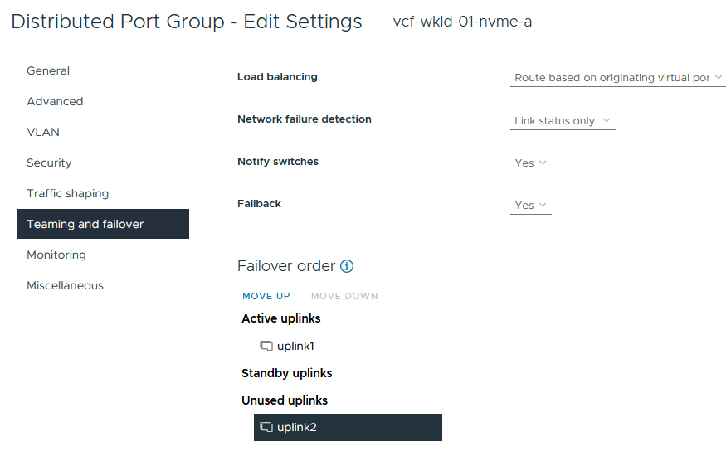Viewport: 726px width, 456px height.
Task: Open the Notify switches dropdown
Action: coord(531,163)
